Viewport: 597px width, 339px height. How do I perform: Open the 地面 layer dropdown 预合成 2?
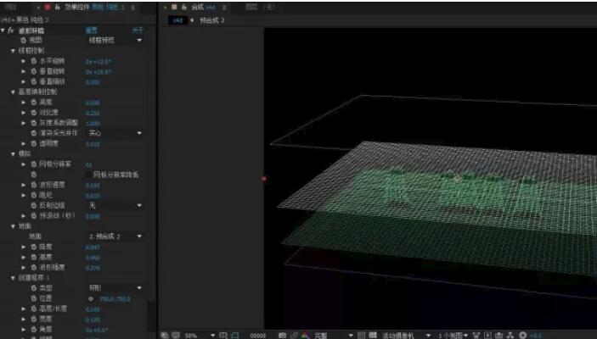click(115, 236)
